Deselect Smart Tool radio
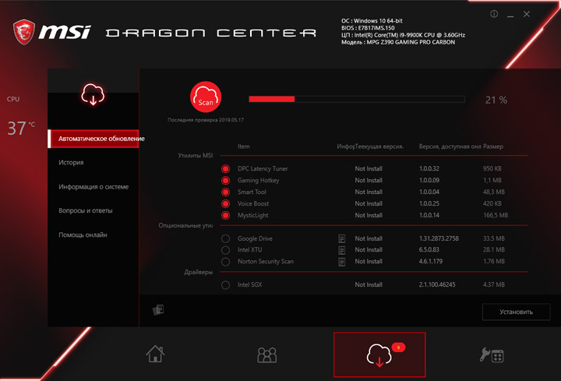 [225, 192]
